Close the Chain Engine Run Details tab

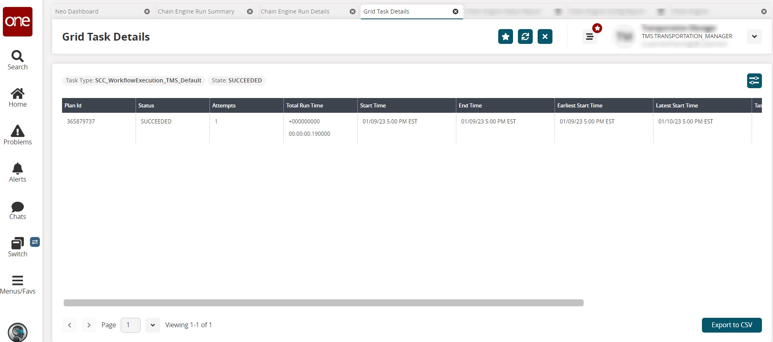click(352, 11)
